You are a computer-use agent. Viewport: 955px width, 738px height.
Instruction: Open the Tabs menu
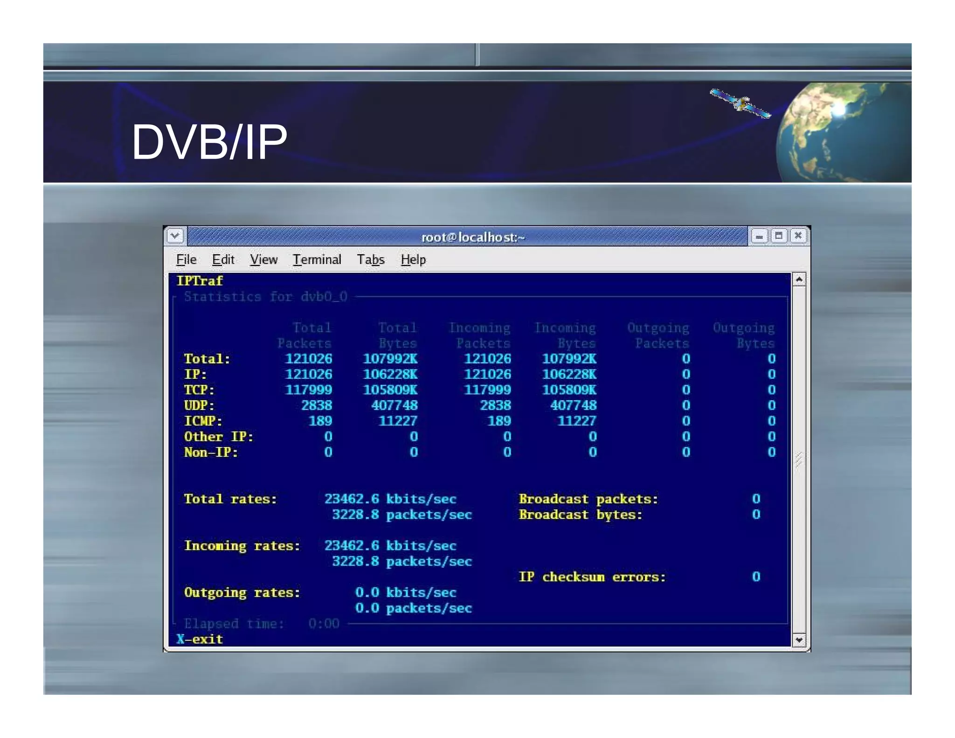371,259
